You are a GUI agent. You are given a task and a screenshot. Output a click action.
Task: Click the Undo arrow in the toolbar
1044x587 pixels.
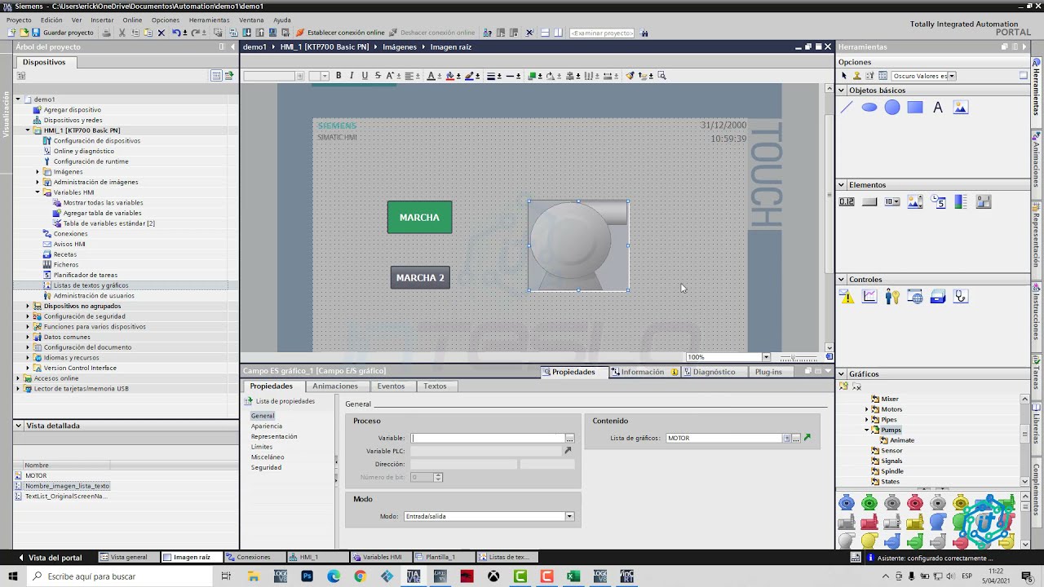(x=175, y=33)
